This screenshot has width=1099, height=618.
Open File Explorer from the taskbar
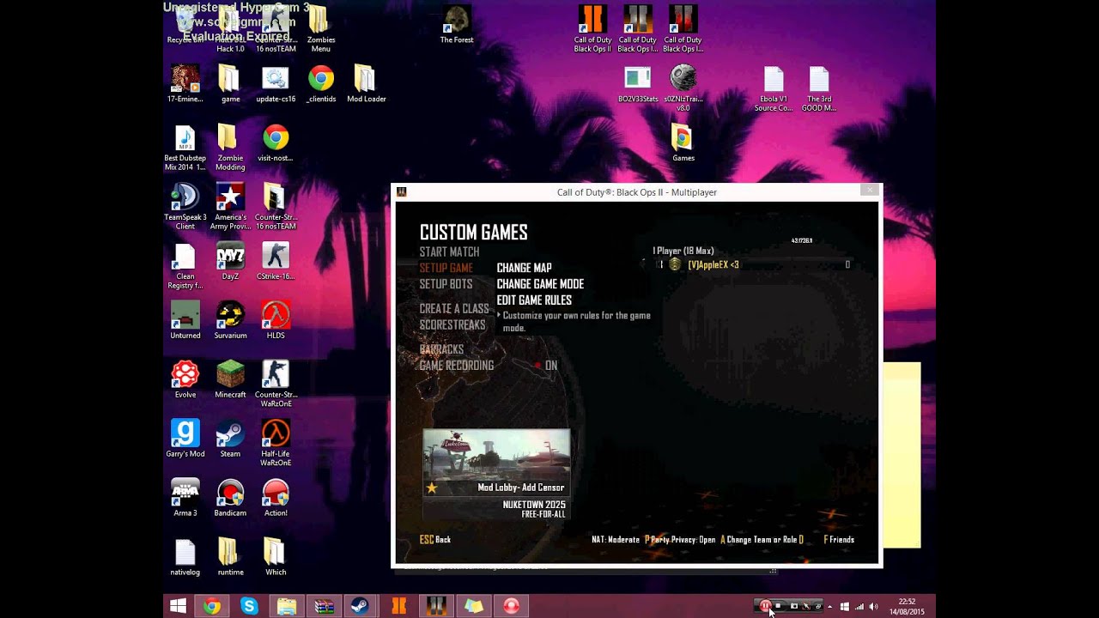coord(286,606)
